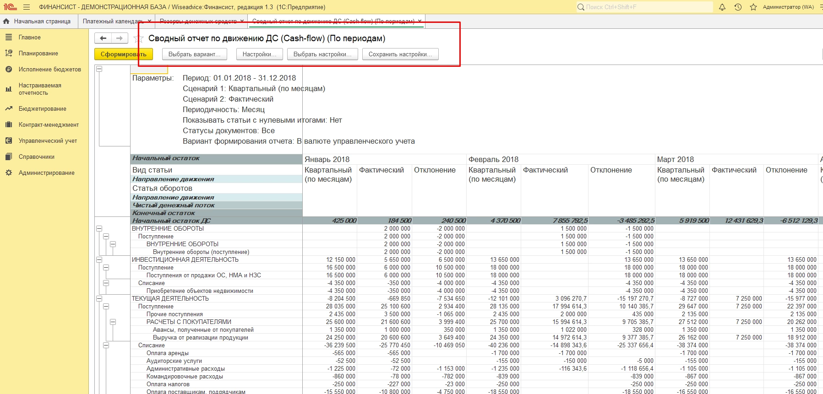Image resolution: width=823 pixels, height=394 pixels.
Task: Click the notifications bell icon
Action: click(x=722, y=7)
